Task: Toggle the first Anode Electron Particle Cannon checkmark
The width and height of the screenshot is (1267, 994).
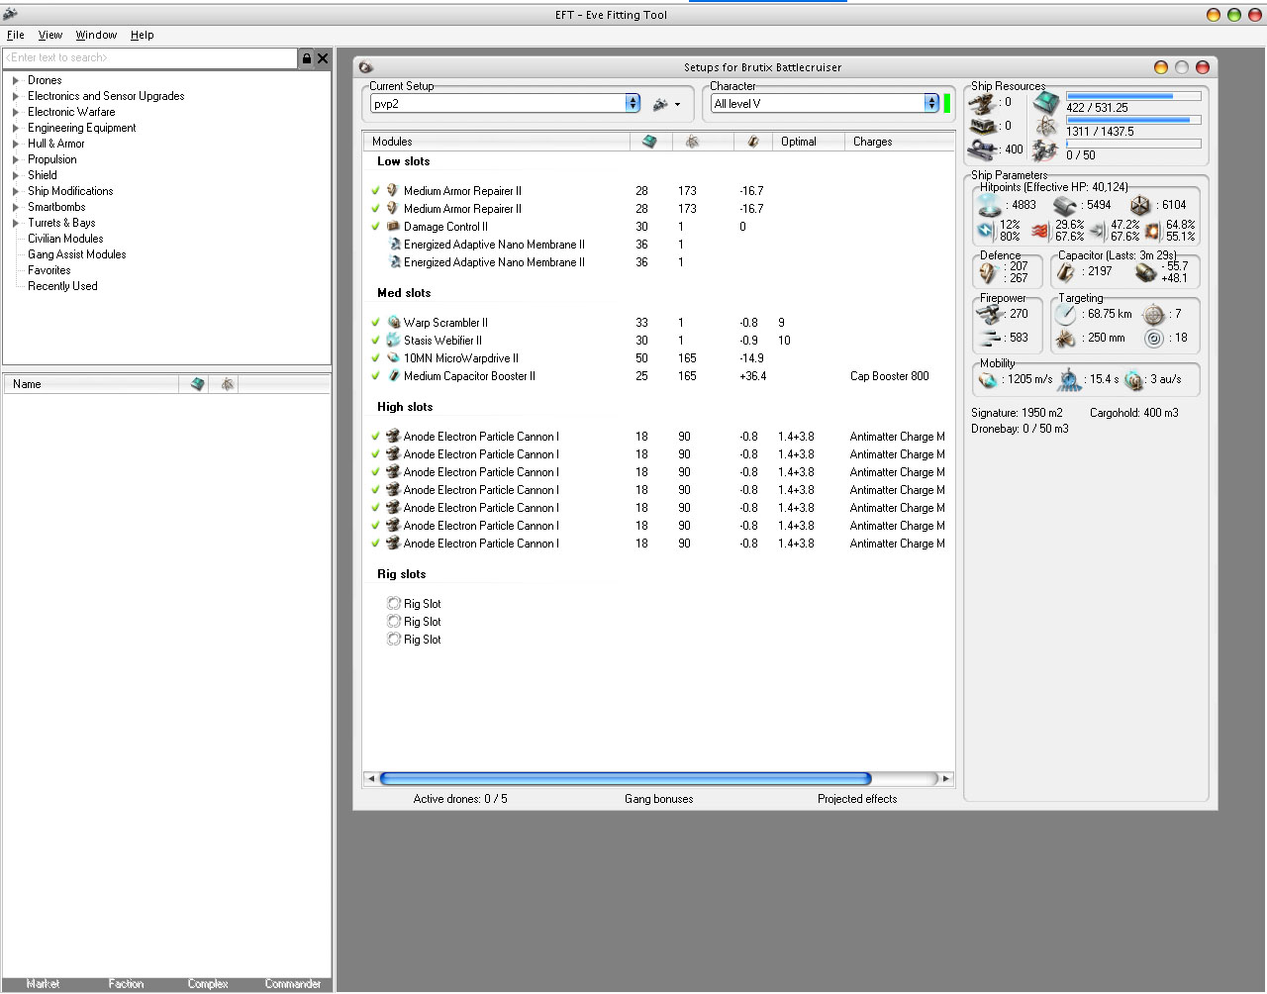Action: pyautogui.click(x=376, y=437)
